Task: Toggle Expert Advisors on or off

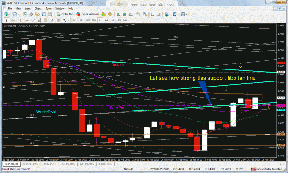Action: tap(88, 14)
